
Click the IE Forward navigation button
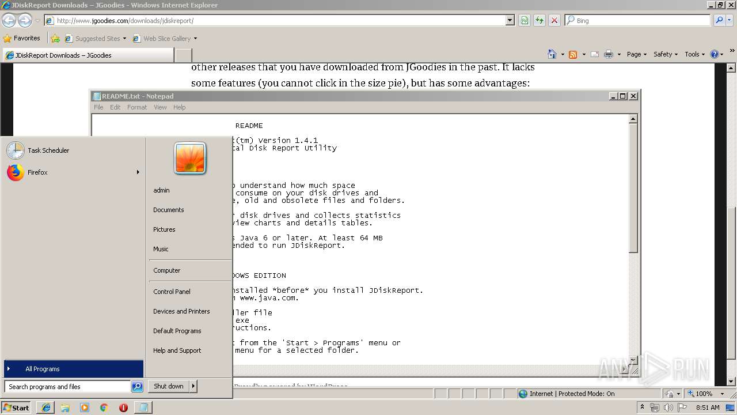click(25, 21)
